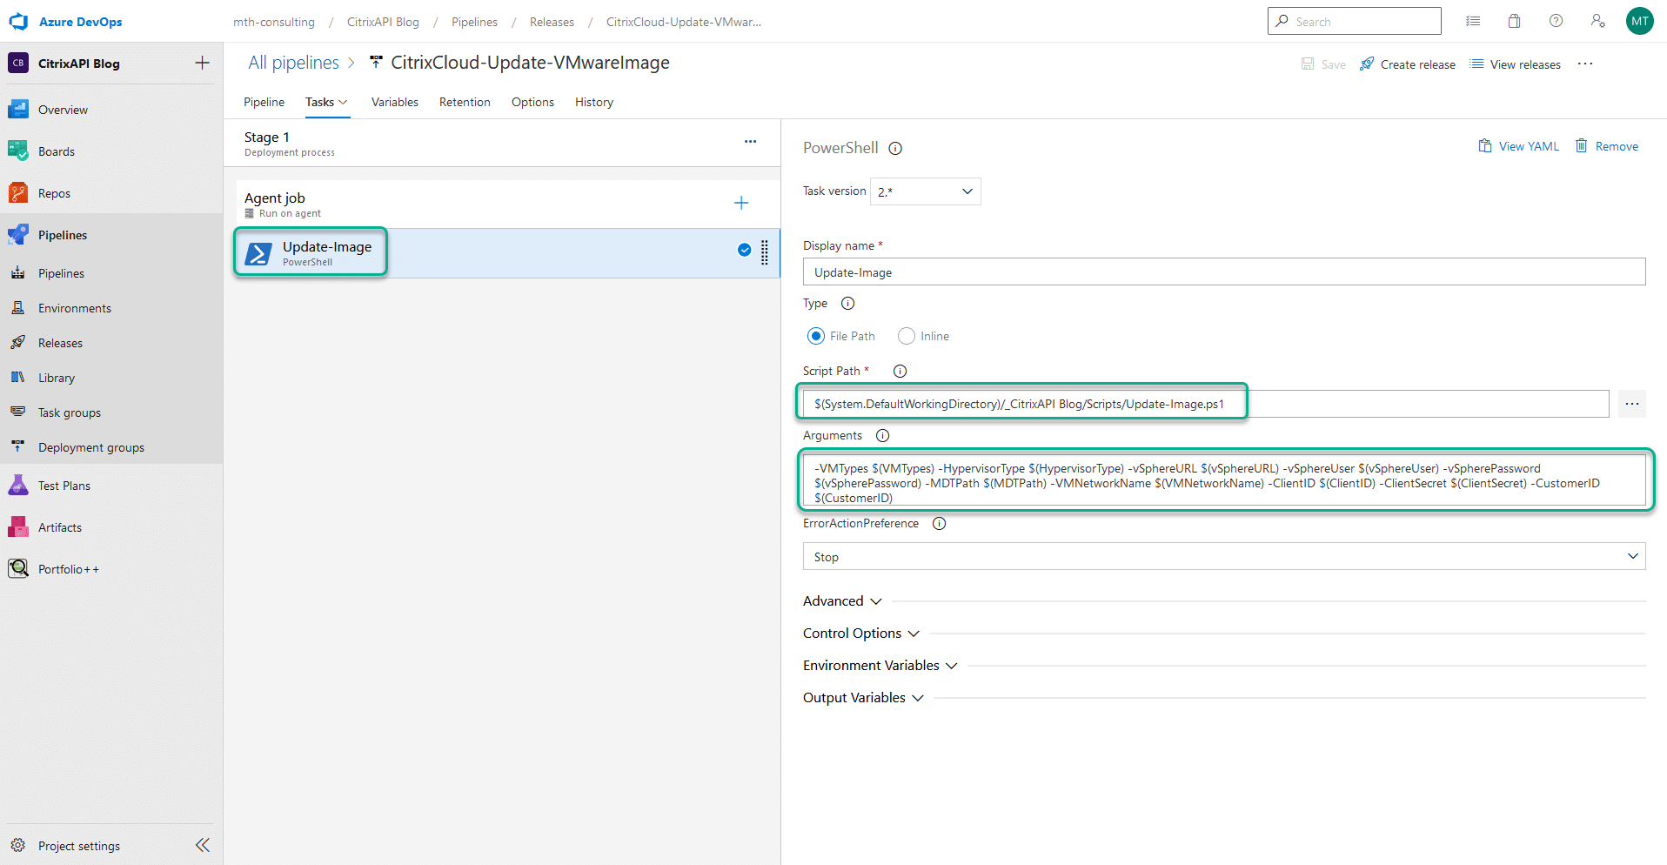Open the Stage 1 ellipsis menu

[750, 141]
